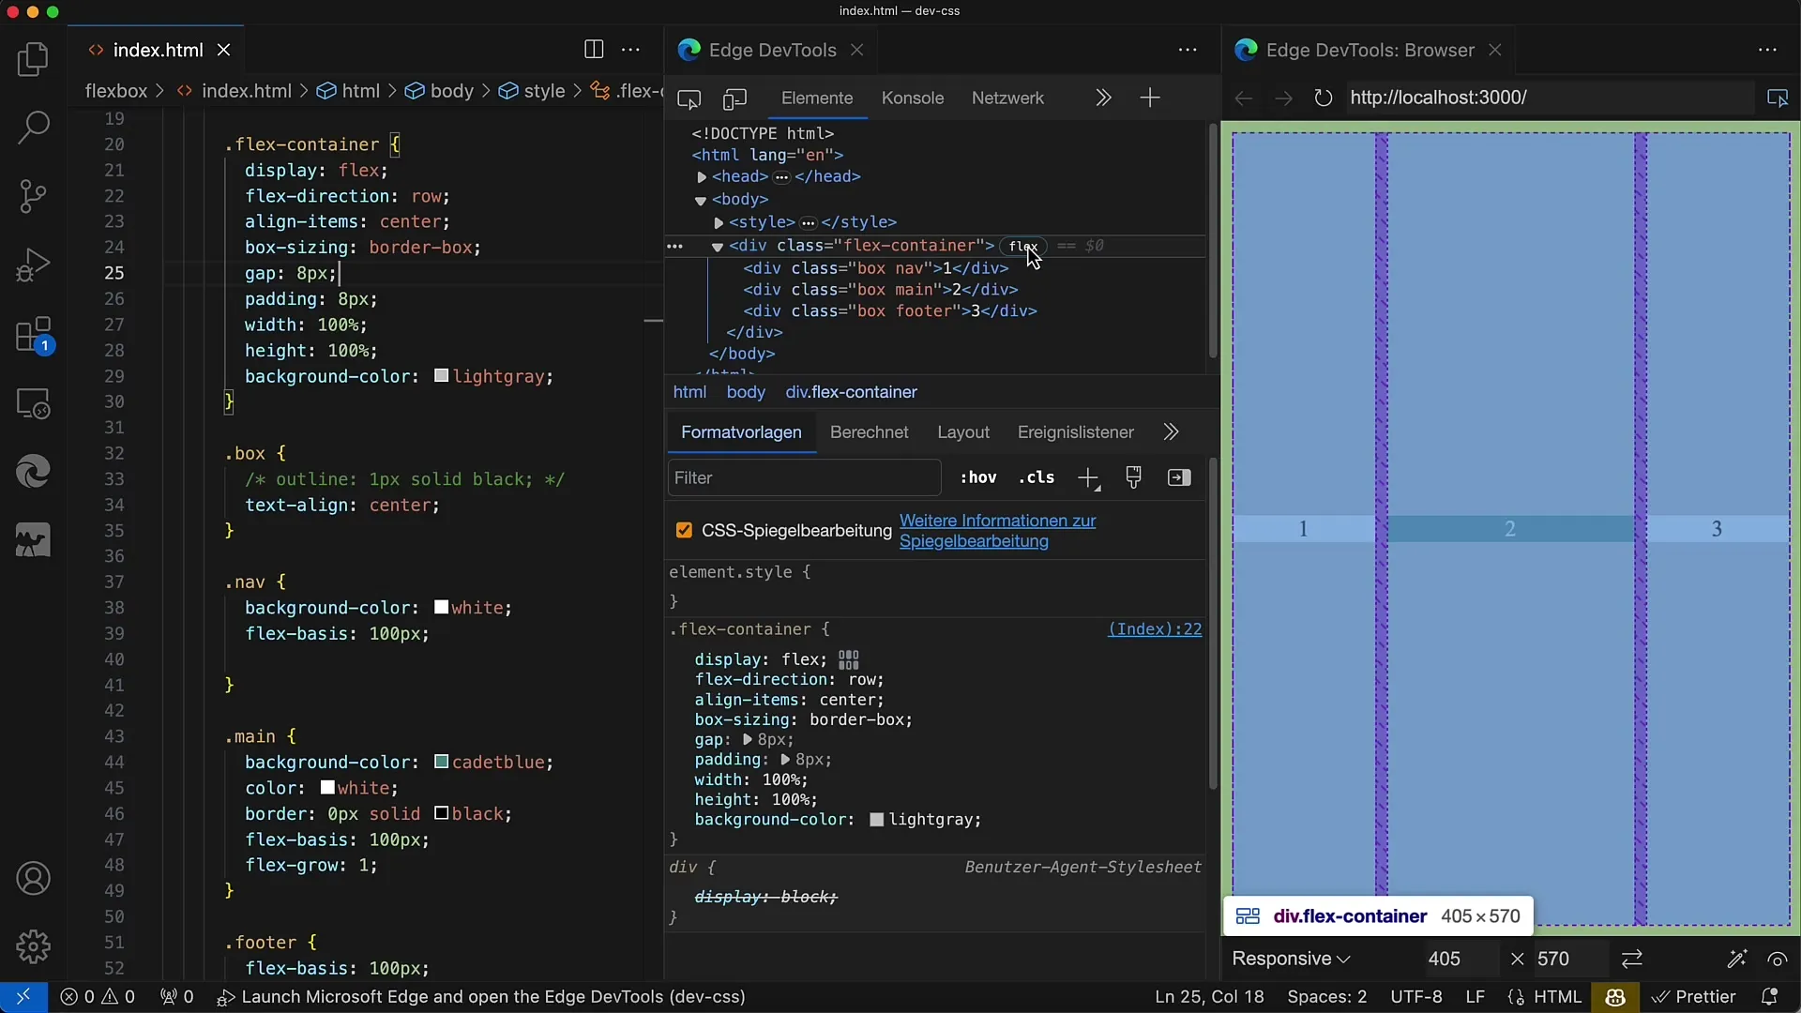Screen dimensions: 1801x1013
Task: Click Prettier status bar button
Action: [1694, 997]
